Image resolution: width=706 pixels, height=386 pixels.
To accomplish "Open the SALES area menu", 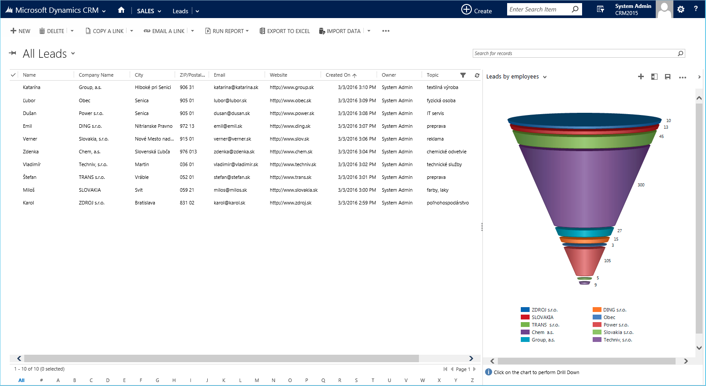I will click(149, 11).
